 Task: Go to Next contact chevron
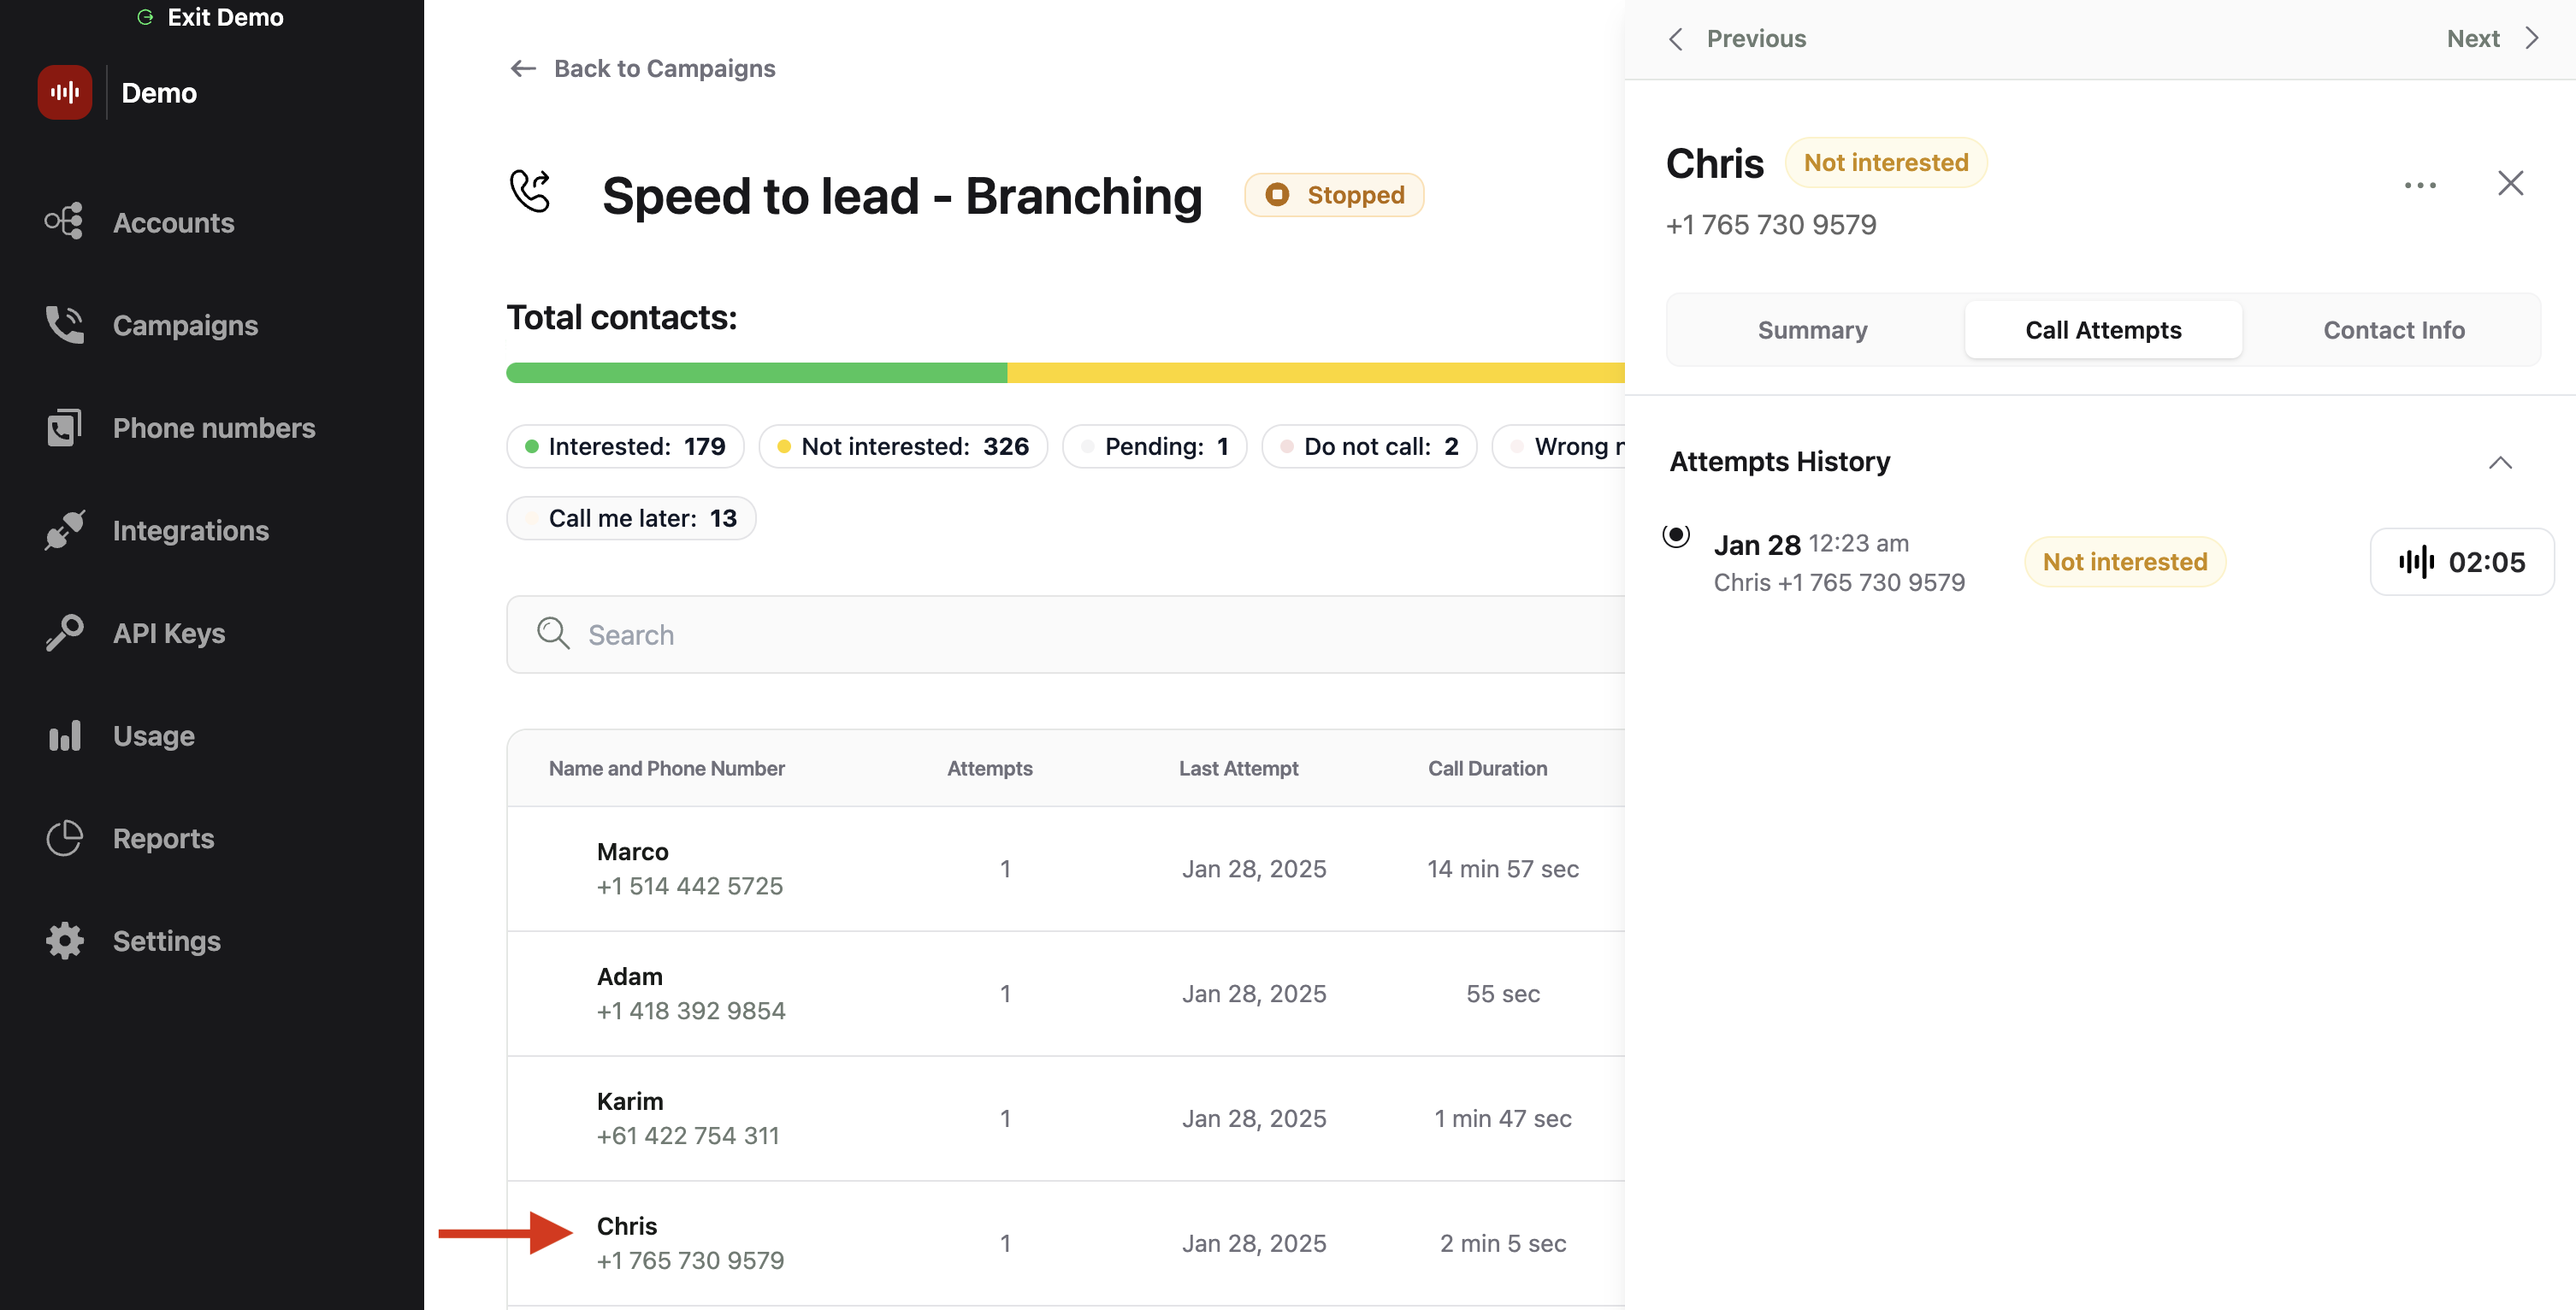click(x=2533, y=39)
